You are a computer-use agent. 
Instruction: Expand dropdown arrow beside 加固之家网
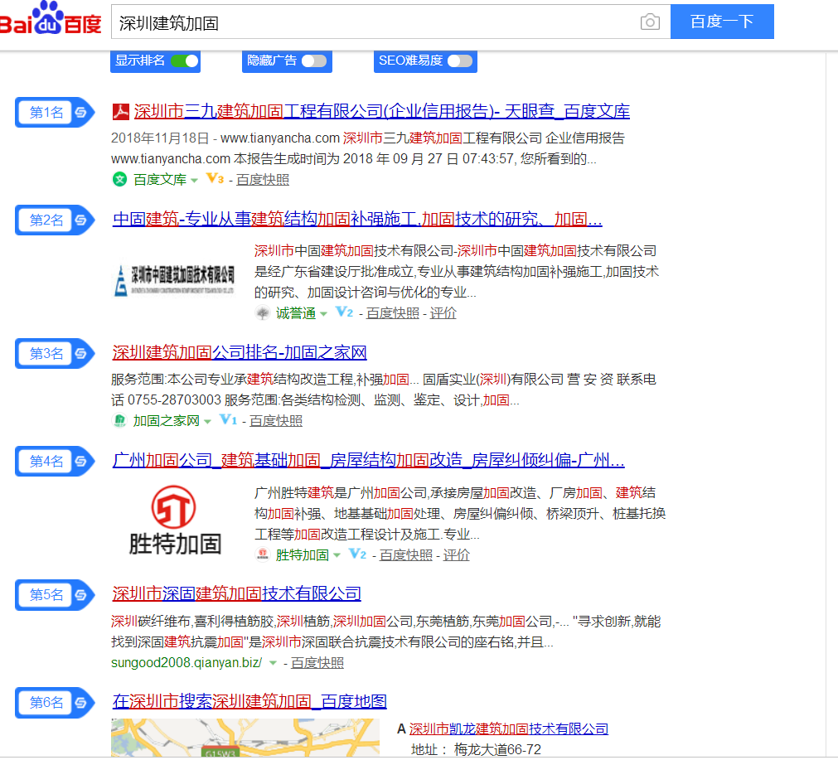click(207, 422)
